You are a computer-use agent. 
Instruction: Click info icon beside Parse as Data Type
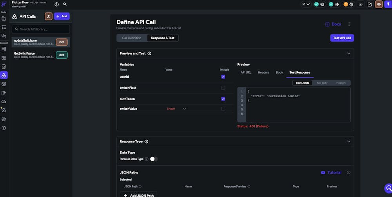point(147,159)
